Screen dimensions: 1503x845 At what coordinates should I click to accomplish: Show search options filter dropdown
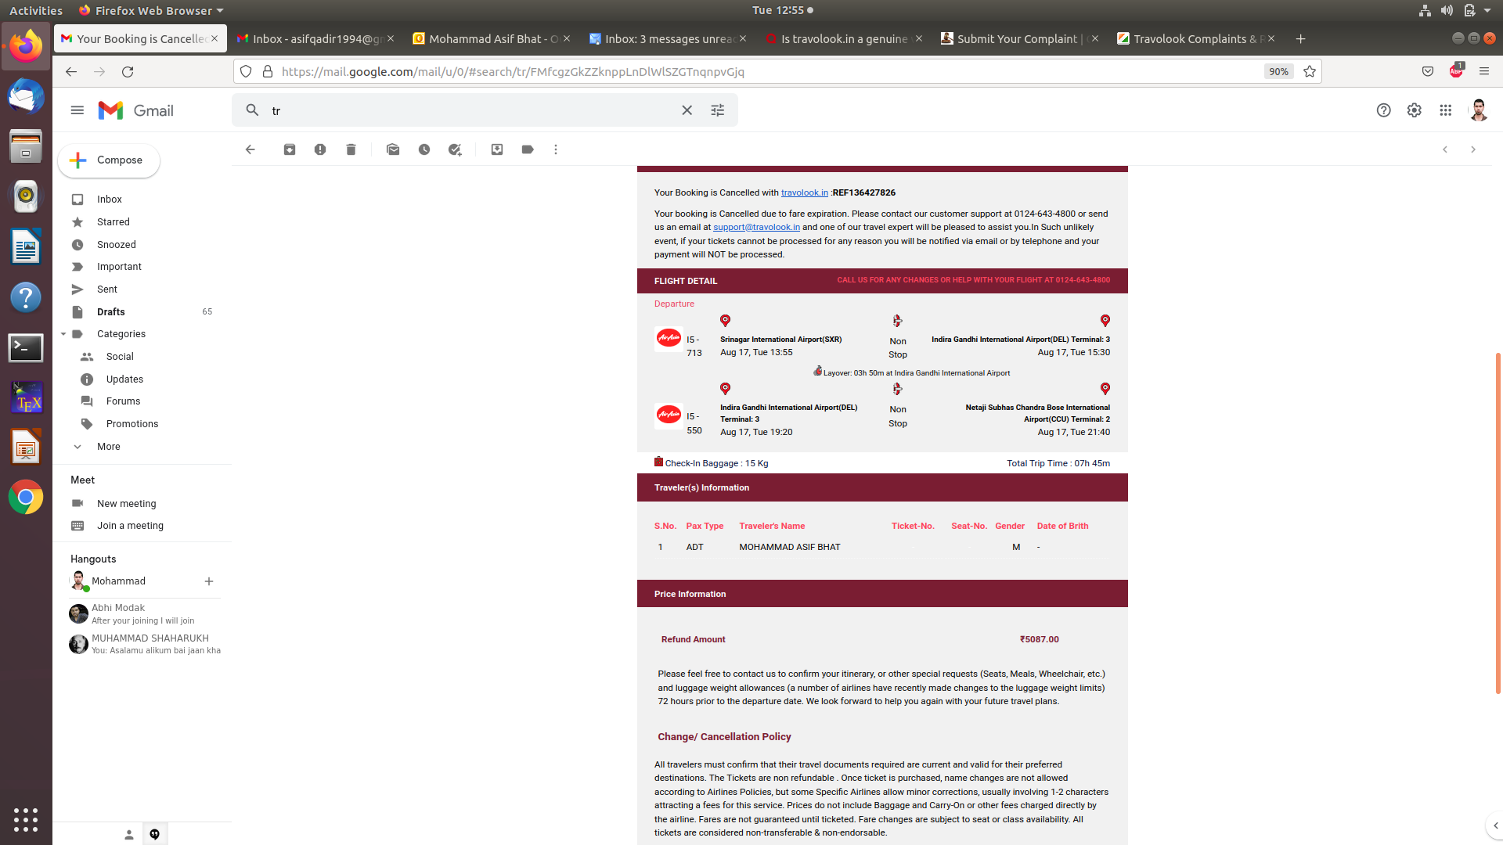click(x=718, y=110)
